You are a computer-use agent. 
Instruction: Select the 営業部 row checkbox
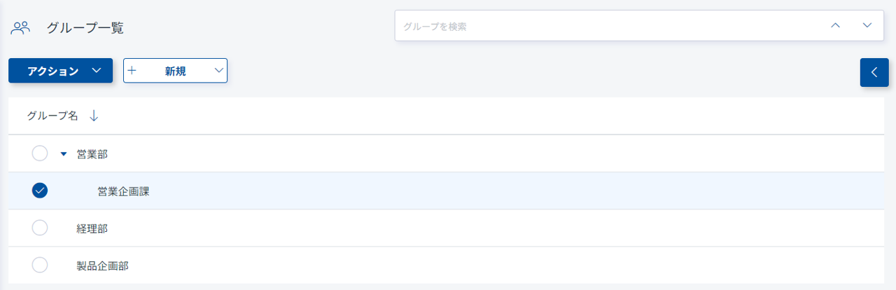click(x=40, y=154)
